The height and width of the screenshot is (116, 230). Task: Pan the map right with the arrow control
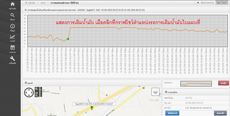point(32,92)
